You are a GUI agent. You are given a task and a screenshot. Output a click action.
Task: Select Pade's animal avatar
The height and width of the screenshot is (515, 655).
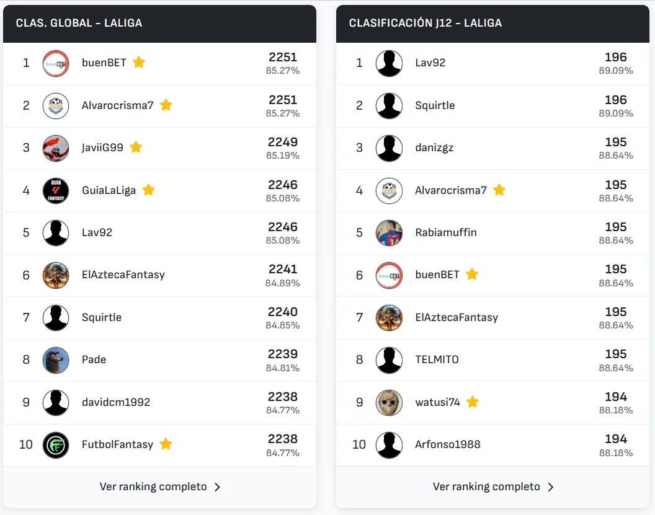point(56,360)
